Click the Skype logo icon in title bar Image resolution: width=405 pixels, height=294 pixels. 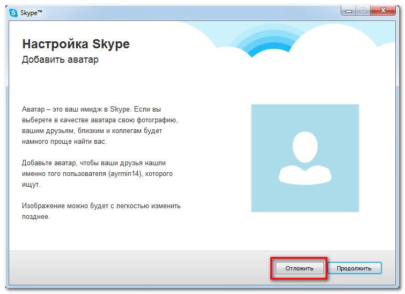[13, 13]
